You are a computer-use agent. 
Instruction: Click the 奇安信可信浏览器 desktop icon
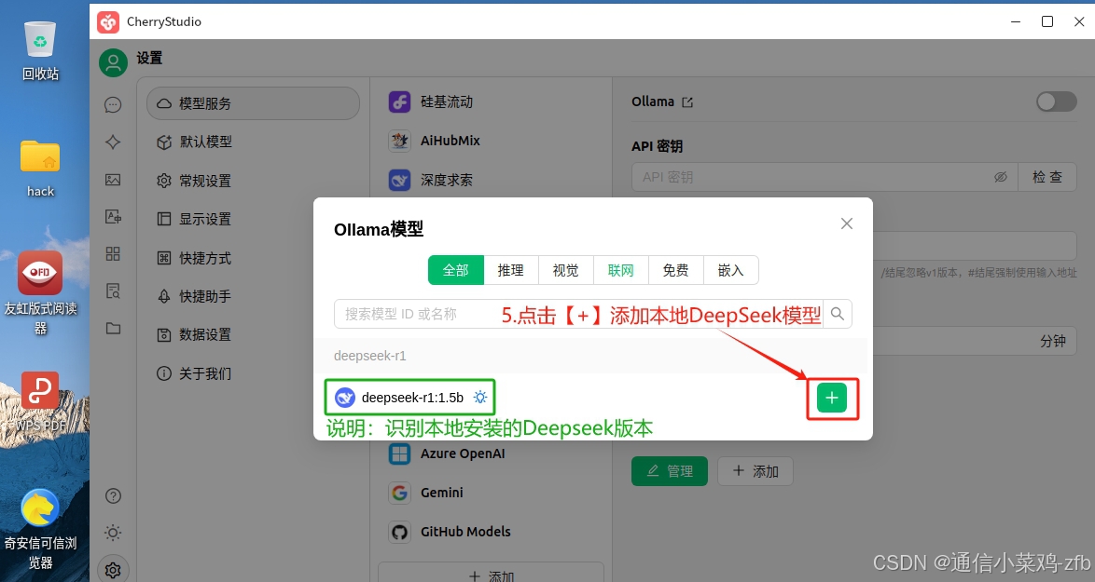pyautogui.click(x=40, y=530)
